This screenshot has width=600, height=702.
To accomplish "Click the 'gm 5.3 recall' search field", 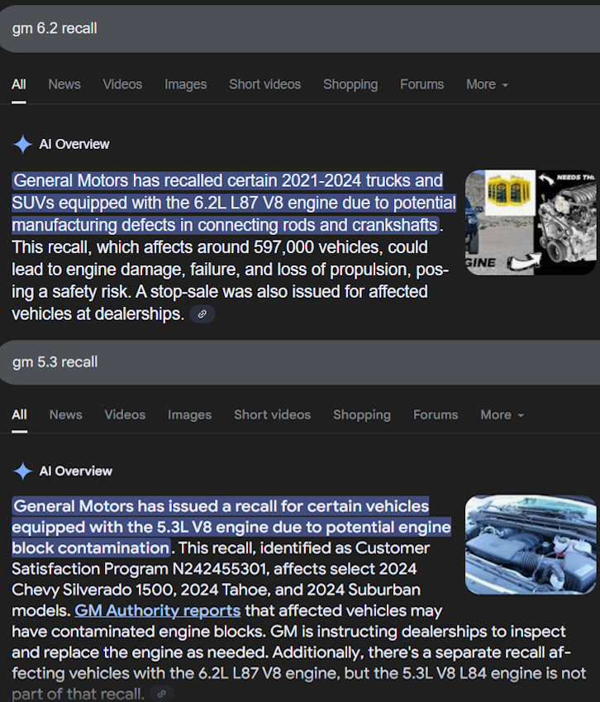I will point(300,362).
